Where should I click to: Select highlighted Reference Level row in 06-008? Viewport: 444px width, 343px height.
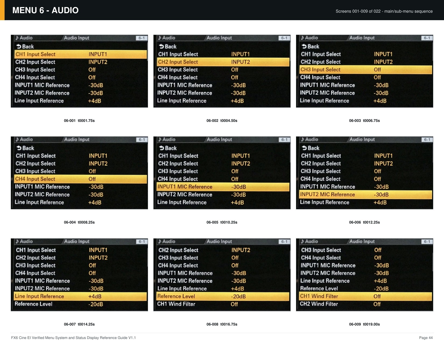223,296
